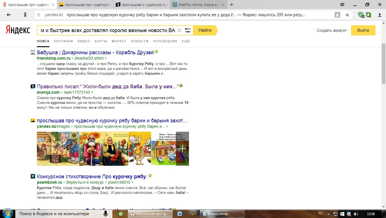Click the Яндекс logo

[18, 30]
